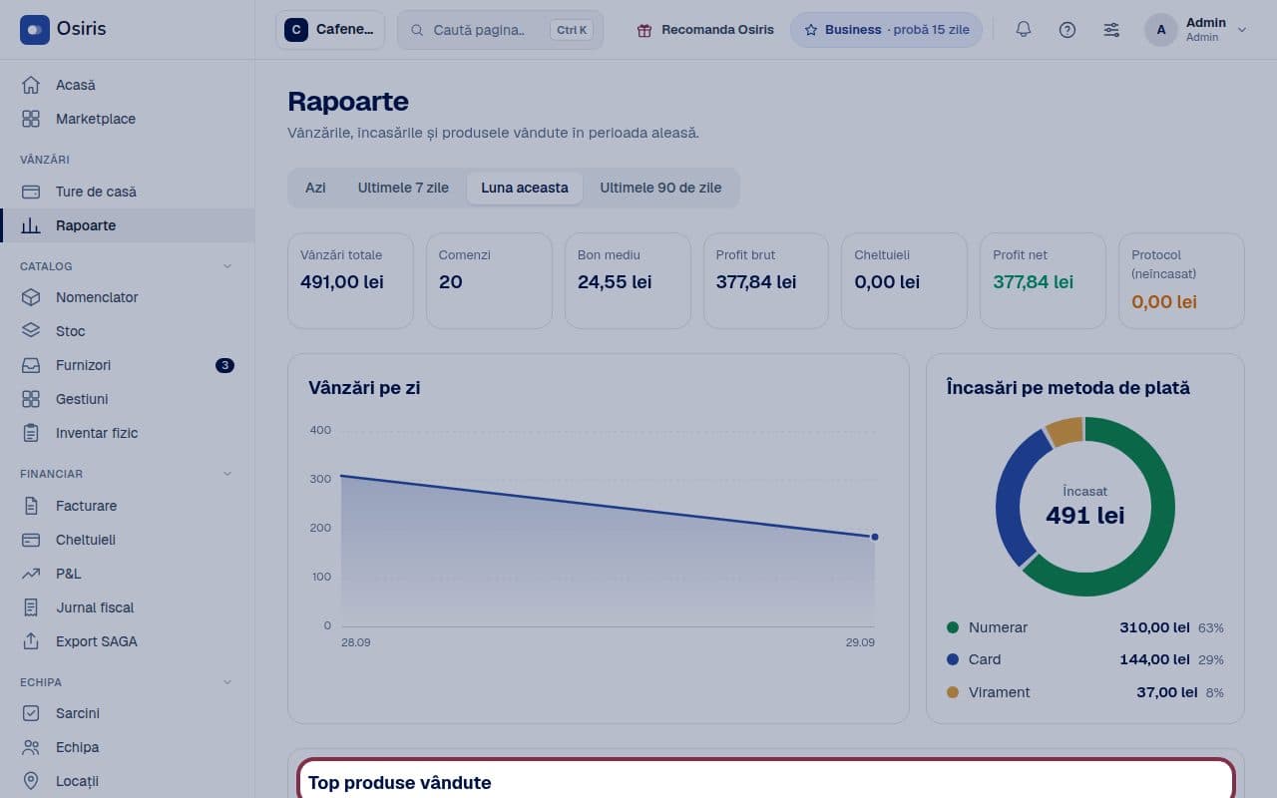Click the Osiris logo icon
The width and height of the screenshot is (1277, 798).
click(x=35, y=30)
